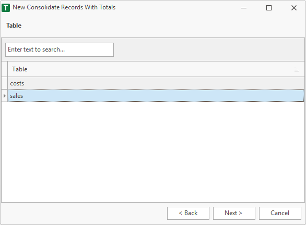The height and width of the screenshot is (225, 306).
Task: Click the current-row arrow beside sales
Action: pyautogui.click(x=5, y=96)
